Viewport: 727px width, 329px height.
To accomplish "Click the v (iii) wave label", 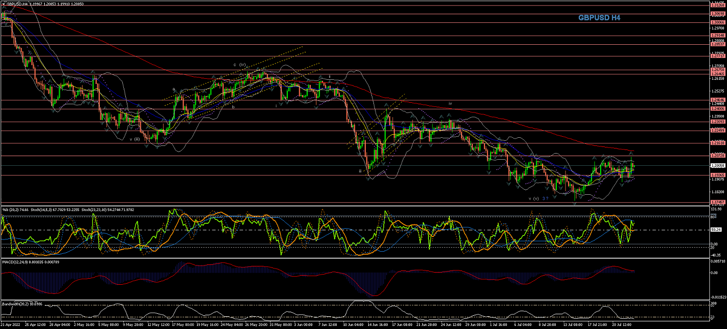I will coord(134,139).
